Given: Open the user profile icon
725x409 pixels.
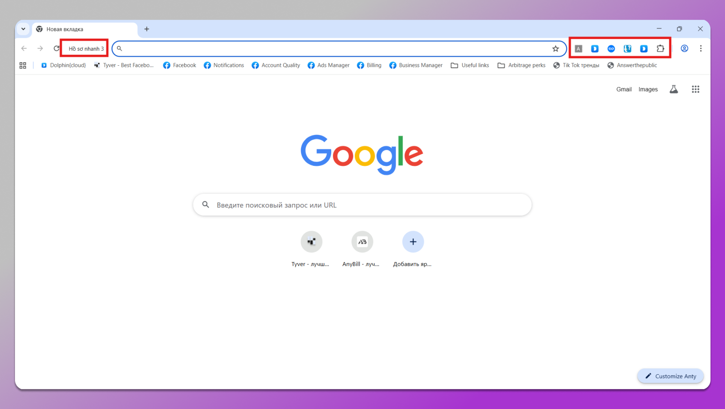Looking at the screenshot, I should [684, 48].
